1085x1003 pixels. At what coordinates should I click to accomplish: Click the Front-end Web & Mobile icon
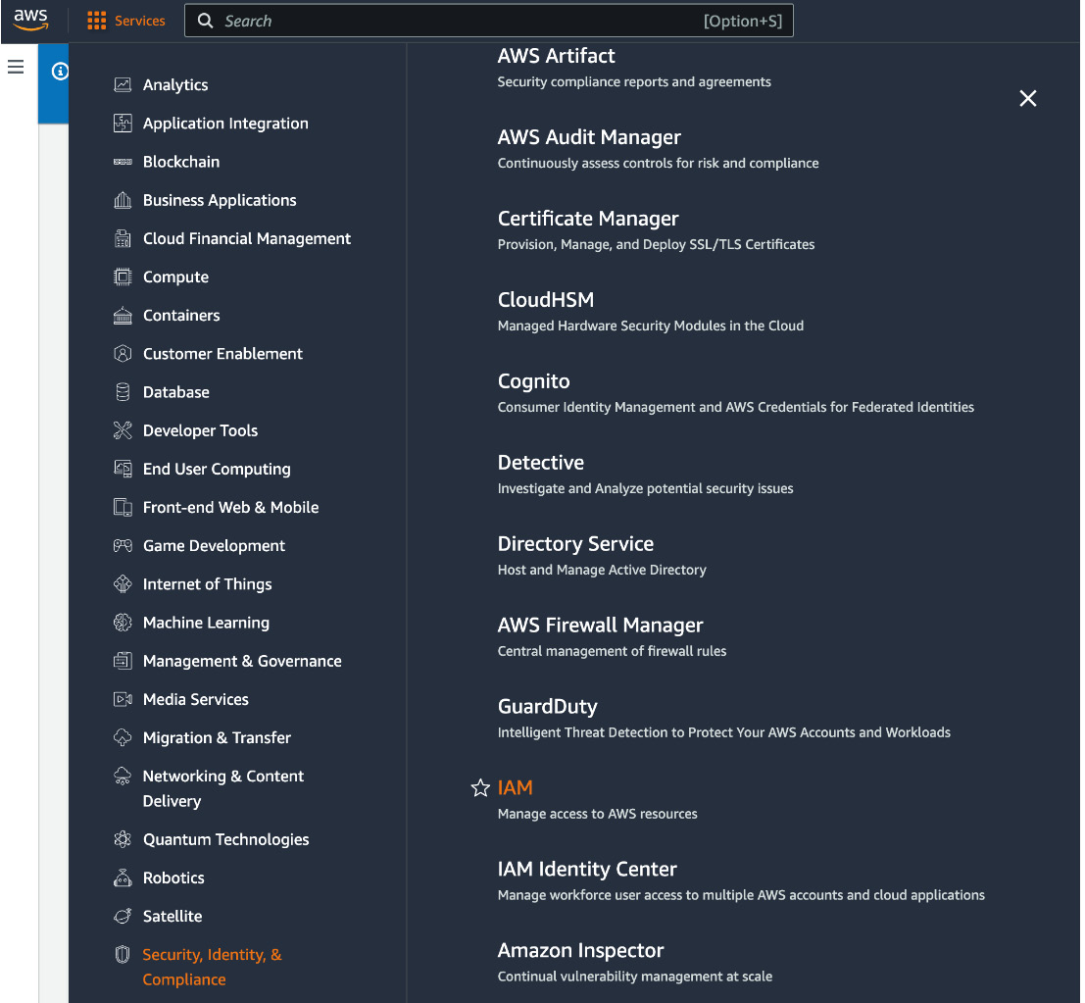[x=123, y=508]
